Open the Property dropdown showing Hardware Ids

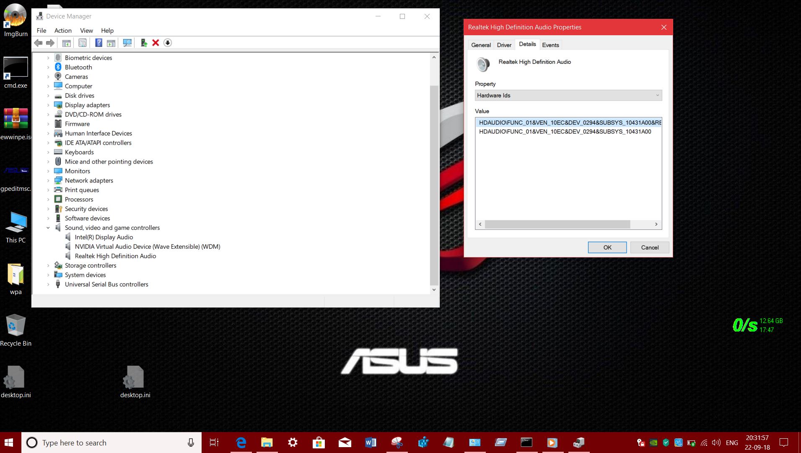568,95
